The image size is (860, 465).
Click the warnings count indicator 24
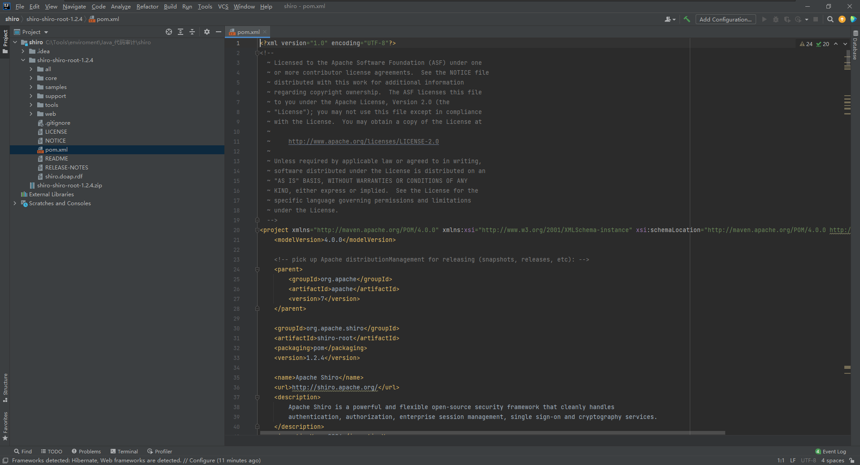tap(806, 44)
